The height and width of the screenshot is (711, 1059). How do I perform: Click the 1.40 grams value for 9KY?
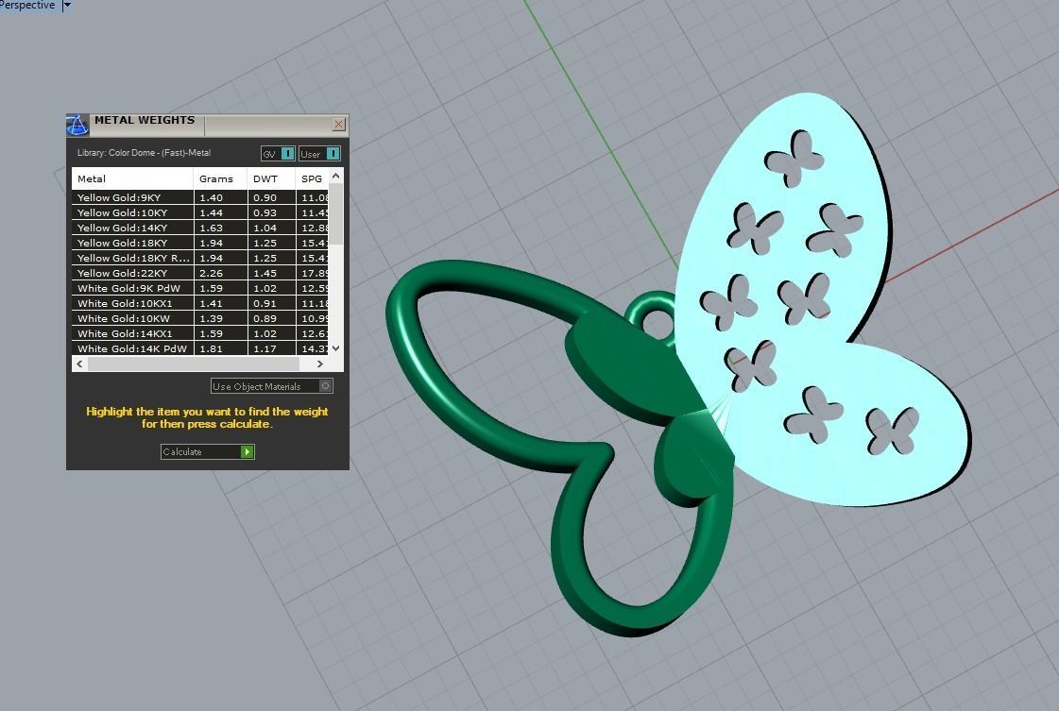pyautogui.click(x=212, y=198)
